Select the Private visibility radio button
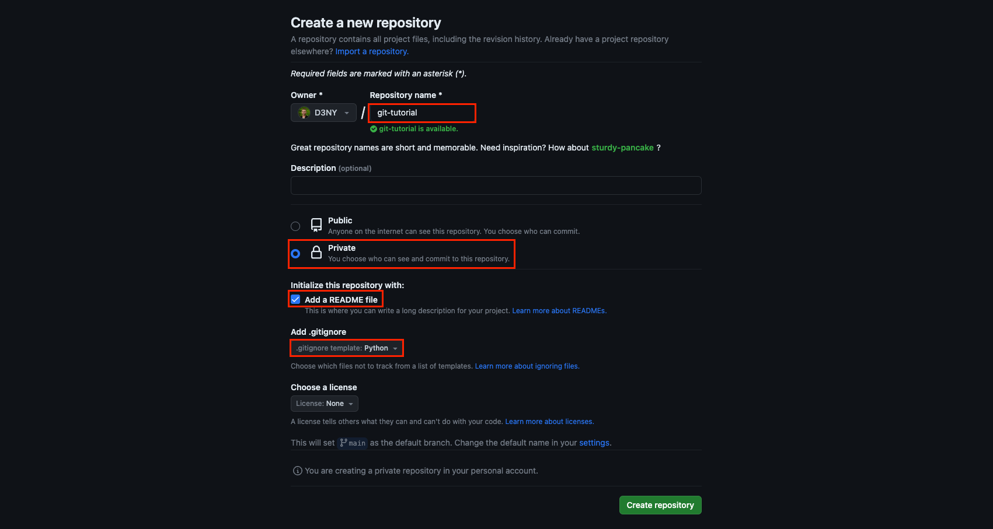 point(295,253)
